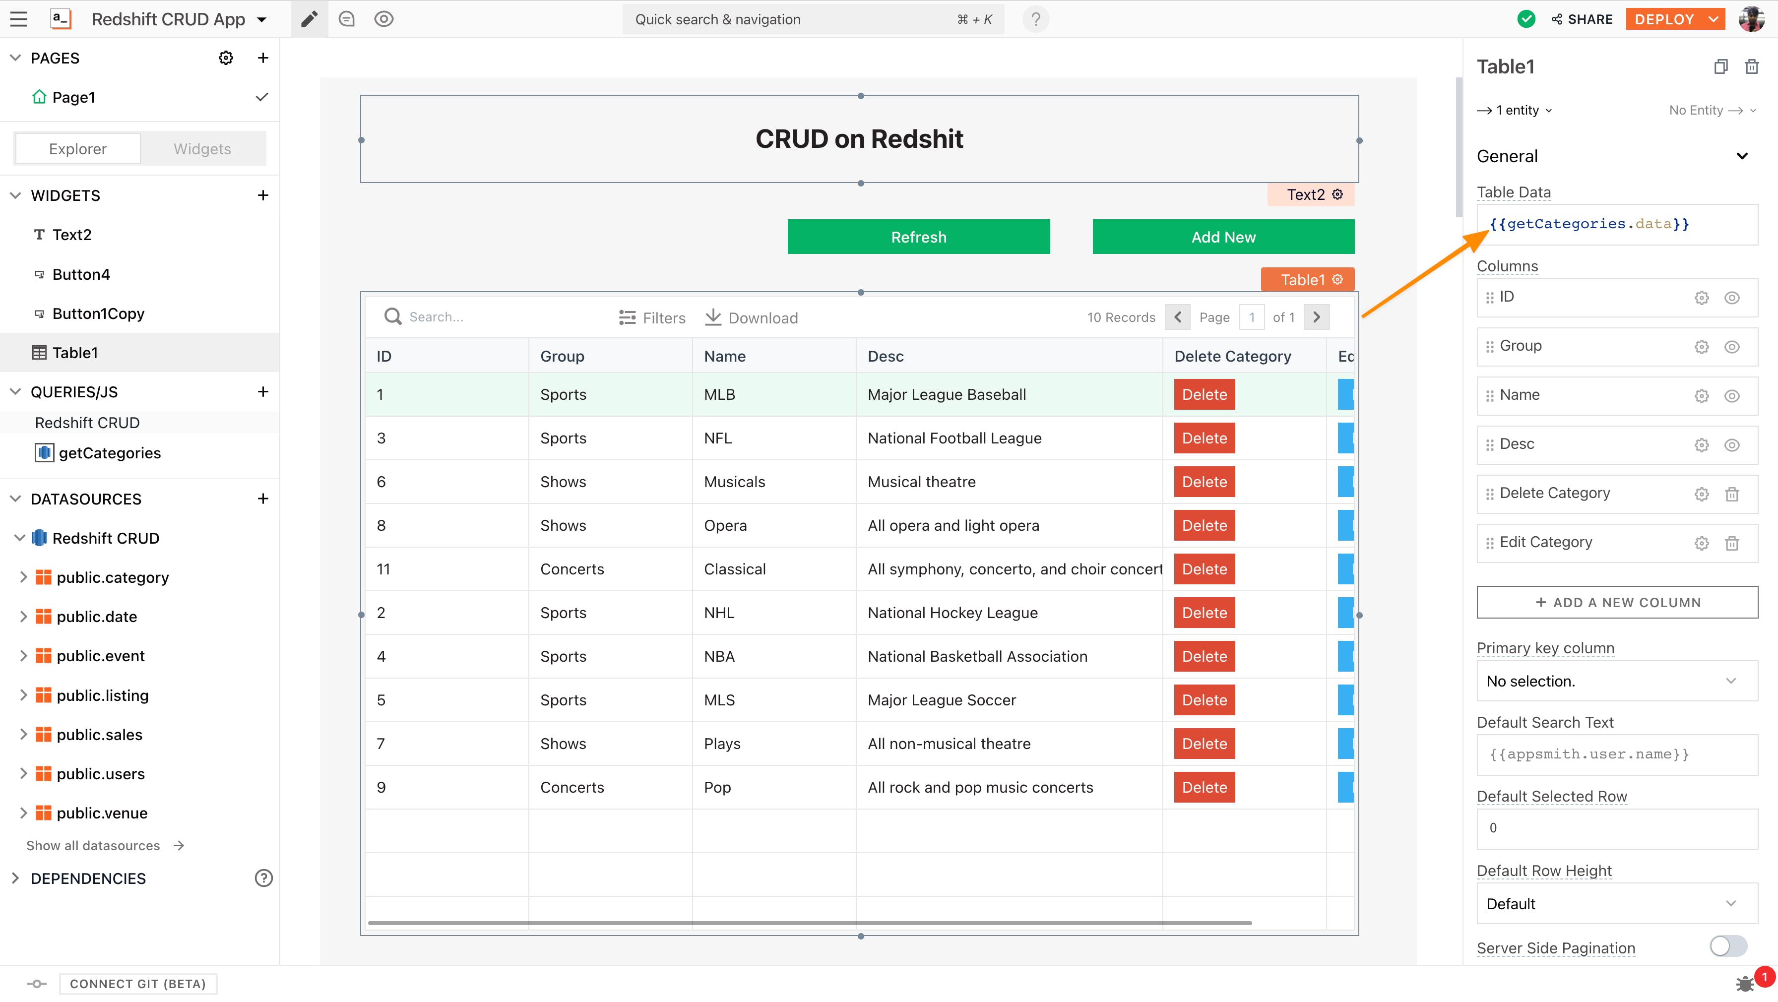1778x1002 pixels.
Task: Expand the public.category table
Action: [x=24, y=577]
